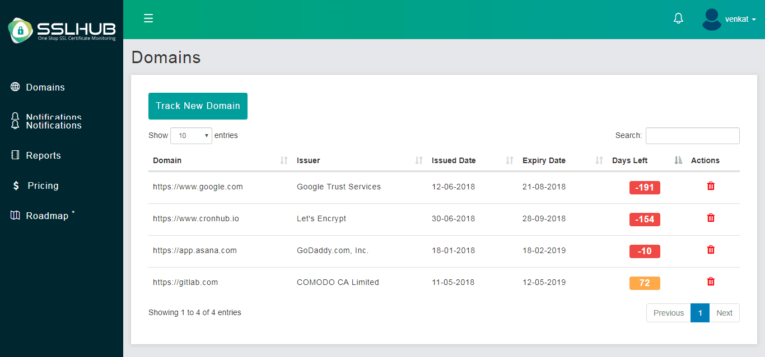Delete the https://app.asana.com domain
The height and width of the screenshot is (357, 765).
711,250
